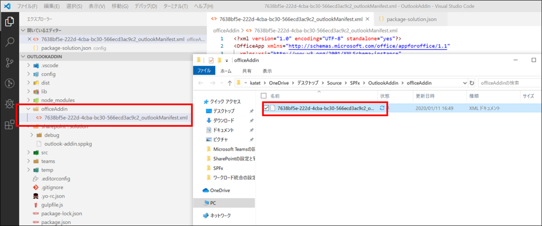Expand the temp folder
The height and width of the screenshot is (226, 542).
[x=29, y=170]
